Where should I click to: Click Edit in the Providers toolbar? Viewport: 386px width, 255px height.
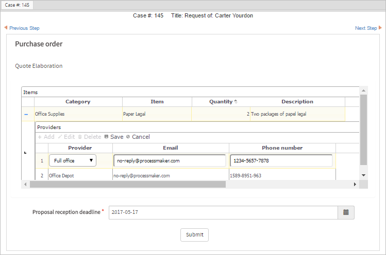click(x=66, y=137)
